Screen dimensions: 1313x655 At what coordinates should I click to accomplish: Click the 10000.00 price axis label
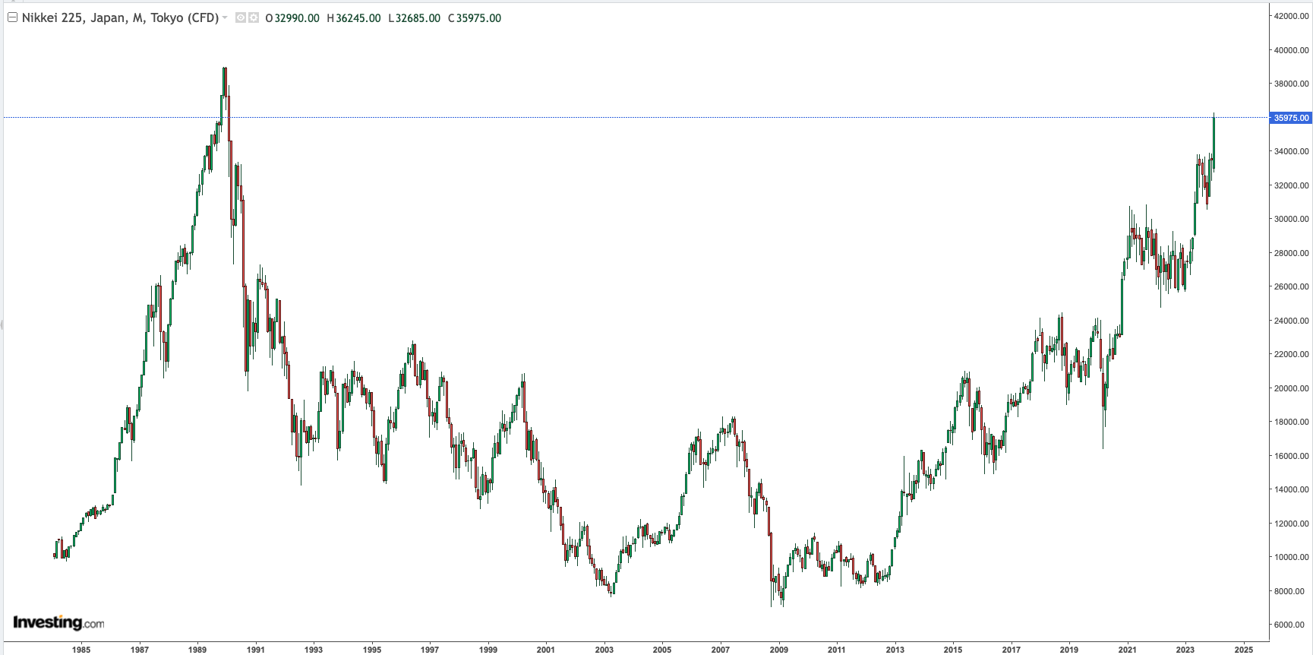pyautogui.click(x=1291, y=557)
